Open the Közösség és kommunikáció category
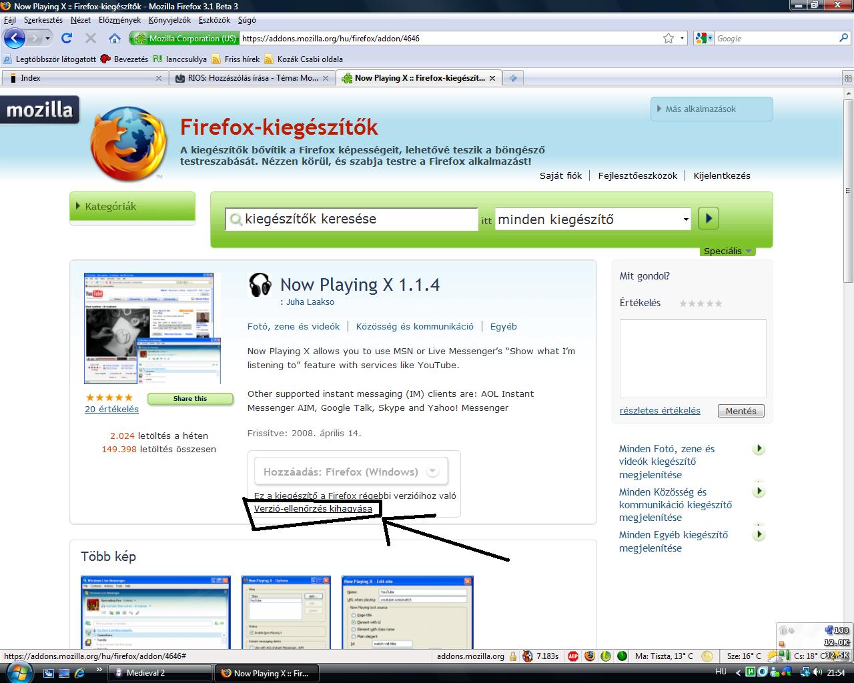The height and width of the screenshot is (683, 854). pyautogui.click(x=415, y=326)
